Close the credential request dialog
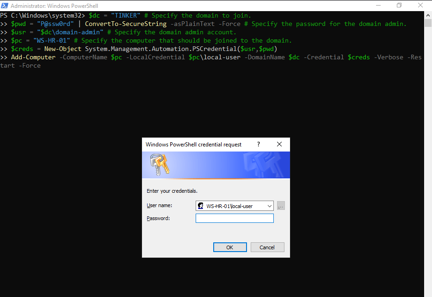This screenshot has height=297, width=432. 279,144
